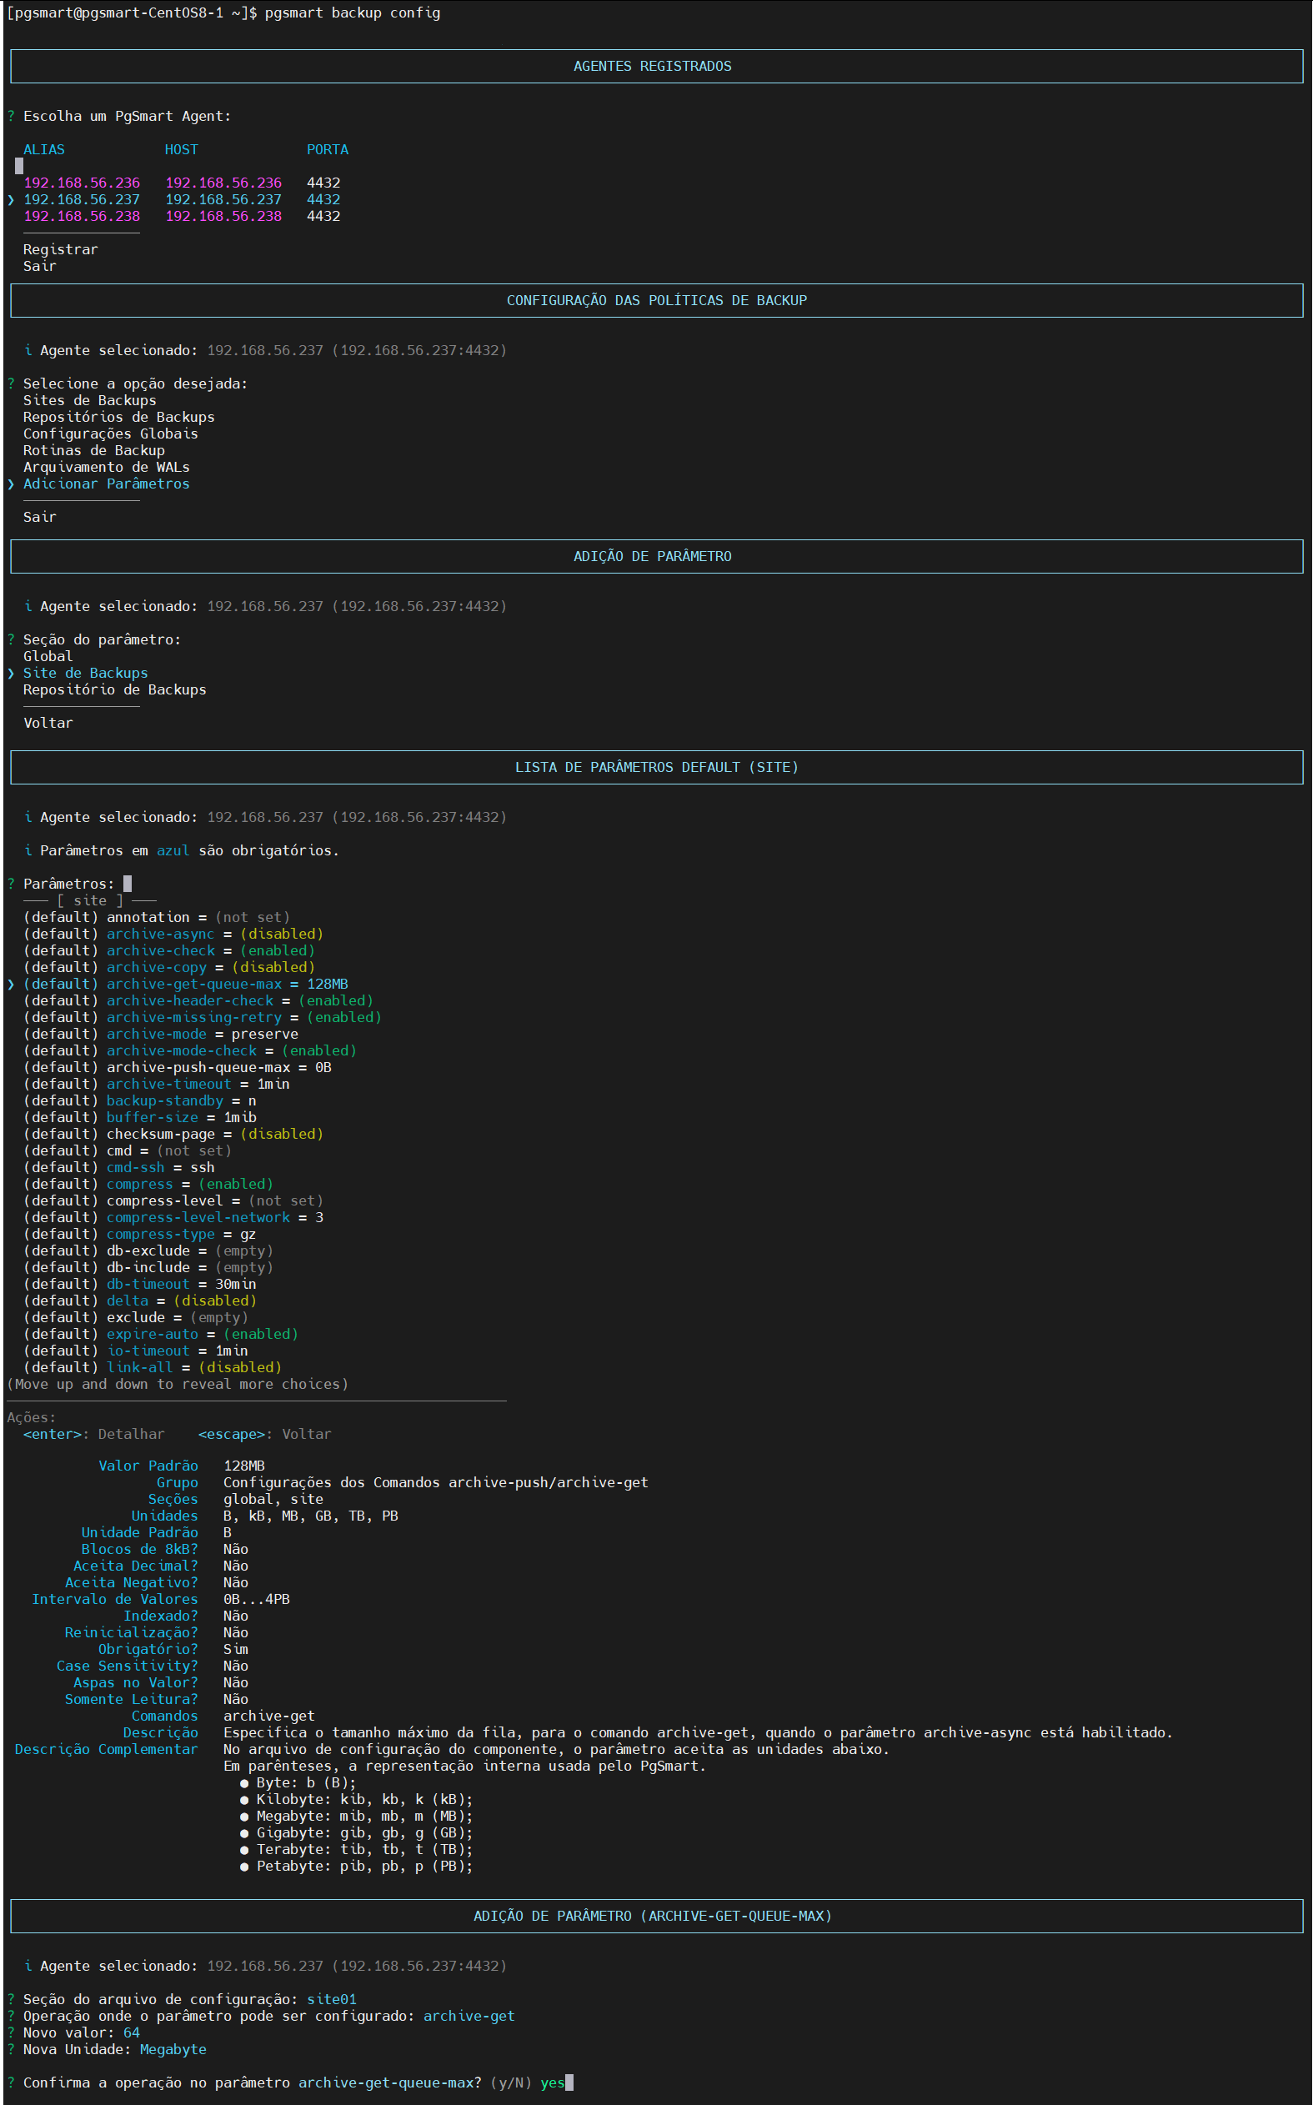Click the <escape>: Voltar action hint
1313x2105 pixels.
click(265, 1434)
